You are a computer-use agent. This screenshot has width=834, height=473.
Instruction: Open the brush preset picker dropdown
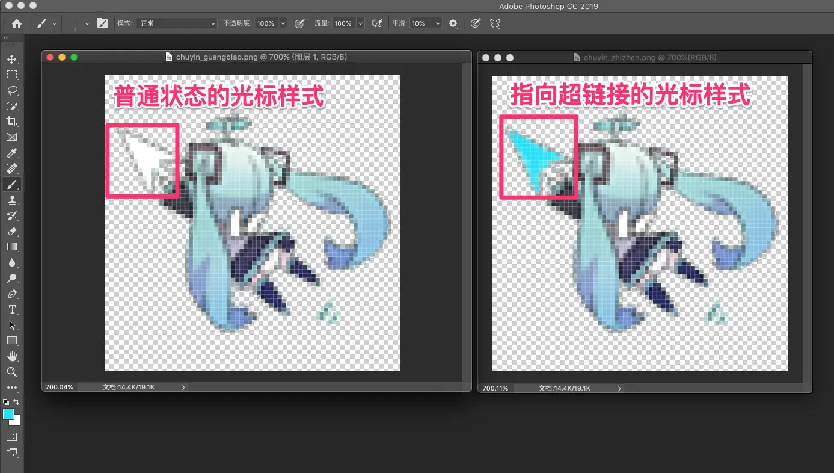point(87,23)
